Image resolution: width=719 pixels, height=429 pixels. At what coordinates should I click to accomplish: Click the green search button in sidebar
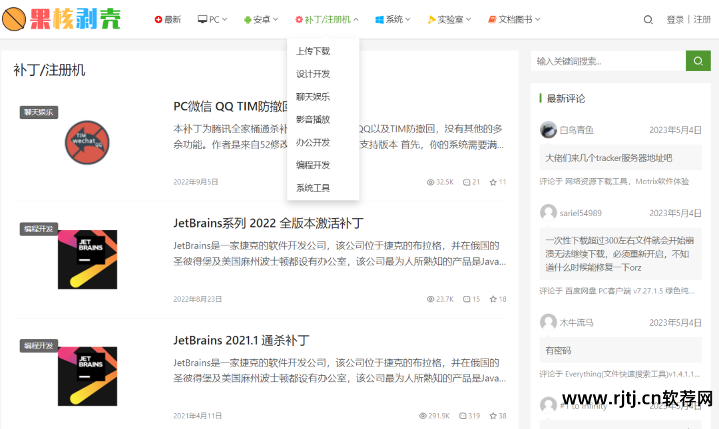[x=698, y=60]
